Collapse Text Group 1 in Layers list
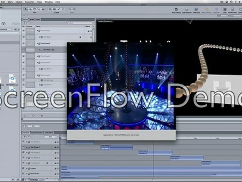 pos(37,31)
